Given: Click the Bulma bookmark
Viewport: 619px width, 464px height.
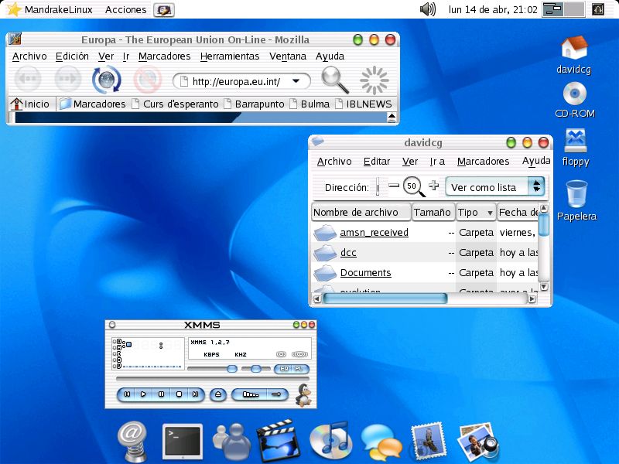Looking at the screenshot, I should tap(310, 104).
